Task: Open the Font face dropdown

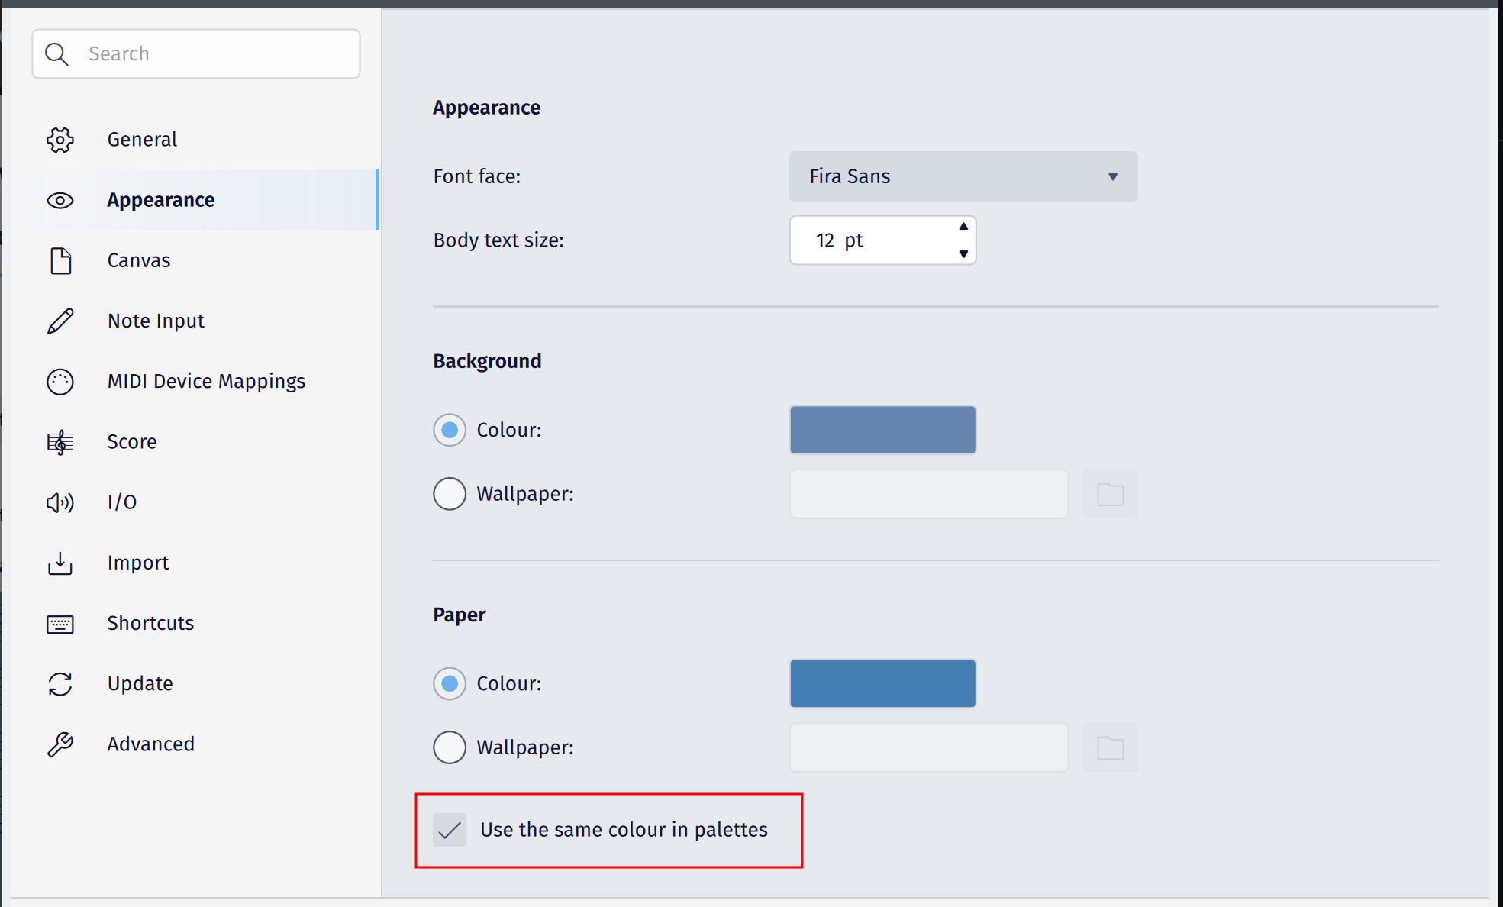Action: click(x=963, y=176)
